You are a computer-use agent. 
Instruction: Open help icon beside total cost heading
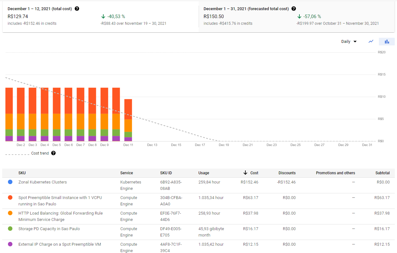[x=77, y=9]
